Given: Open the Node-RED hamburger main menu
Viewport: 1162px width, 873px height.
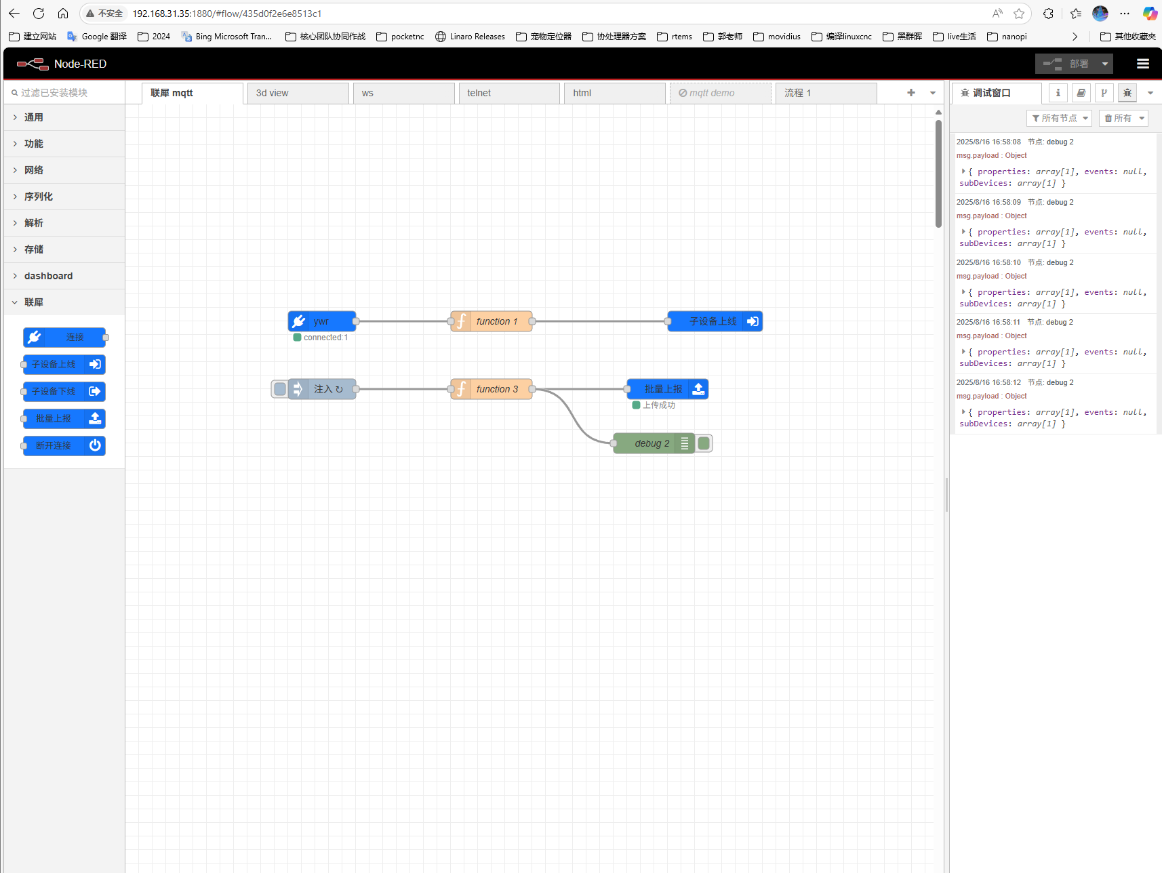Looking at the screenshot, I should 1142,64.
